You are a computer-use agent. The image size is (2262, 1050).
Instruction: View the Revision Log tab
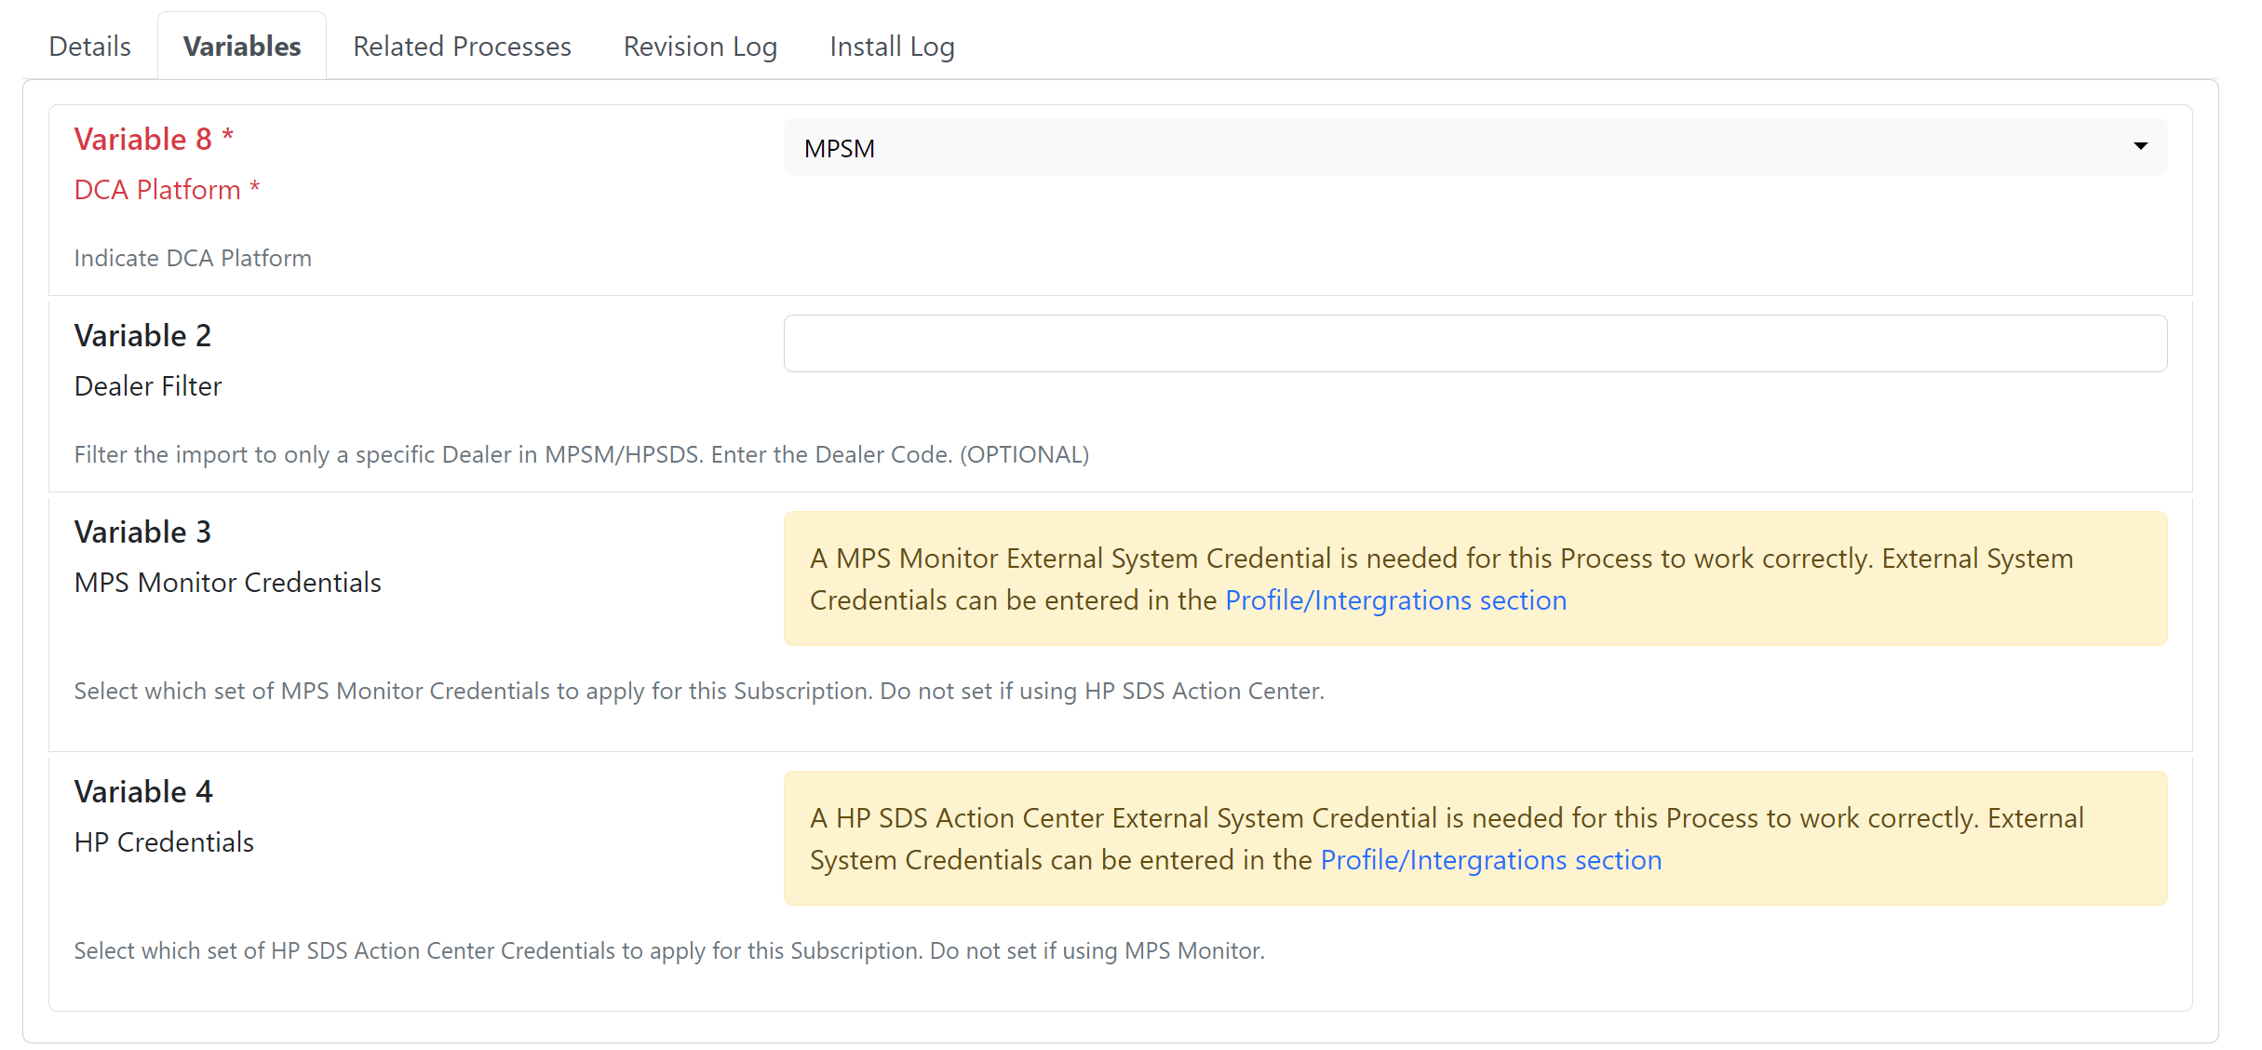700,46
